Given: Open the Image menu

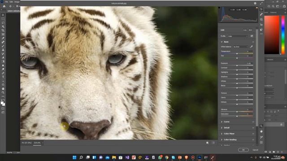Looking at the screenshot, I should (x=17, y=2).
